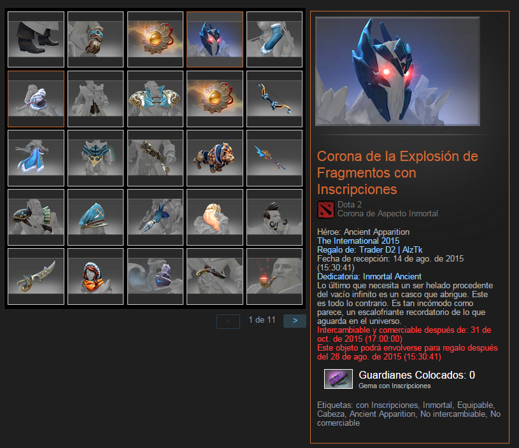519x448 pixels.
Task: Select the brown leather boots item
Action: [36, 39]
